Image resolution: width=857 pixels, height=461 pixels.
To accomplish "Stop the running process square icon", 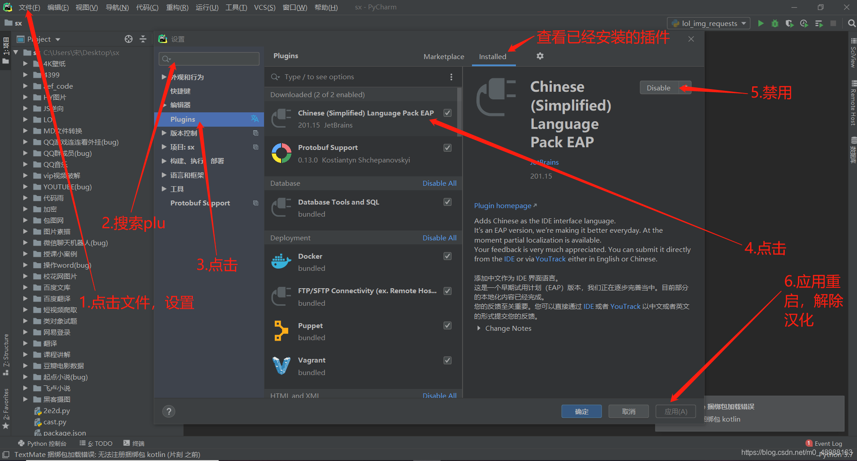I will pos(833,23).
